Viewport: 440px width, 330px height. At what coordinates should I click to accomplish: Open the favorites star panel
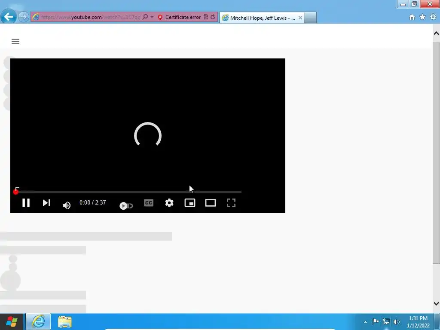point(422,17)
